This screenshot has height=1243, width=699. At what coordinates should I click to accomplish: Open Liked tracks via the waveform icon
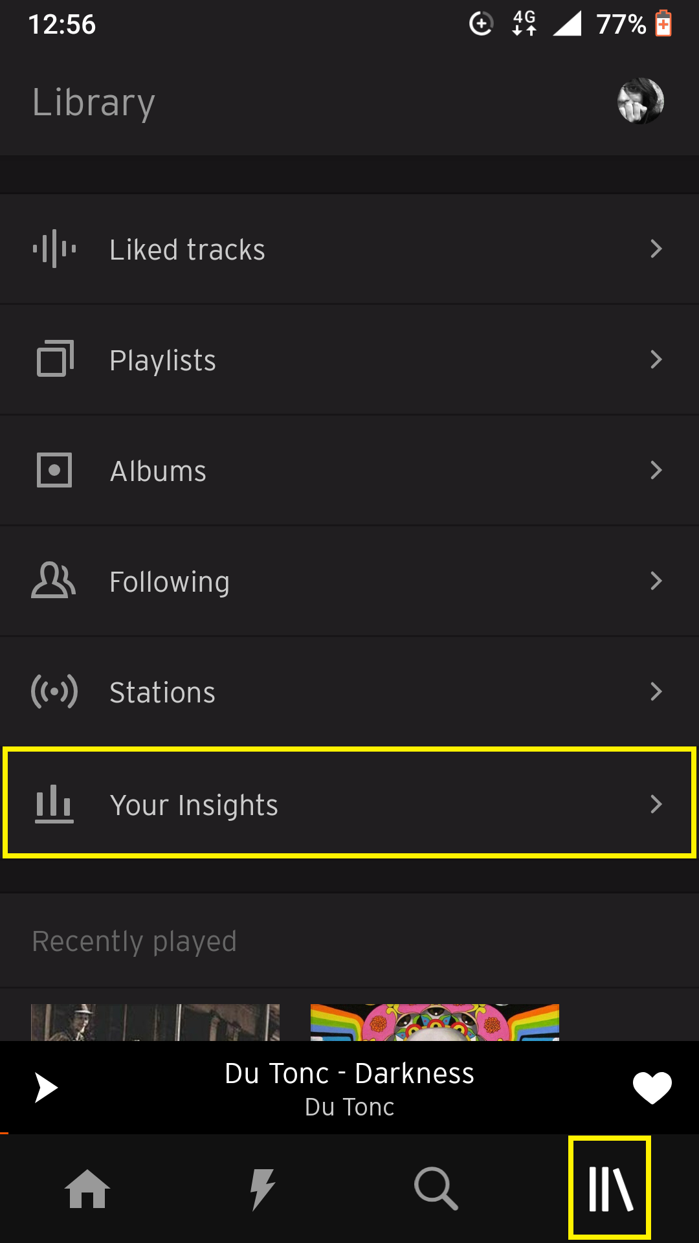(55, 249)
